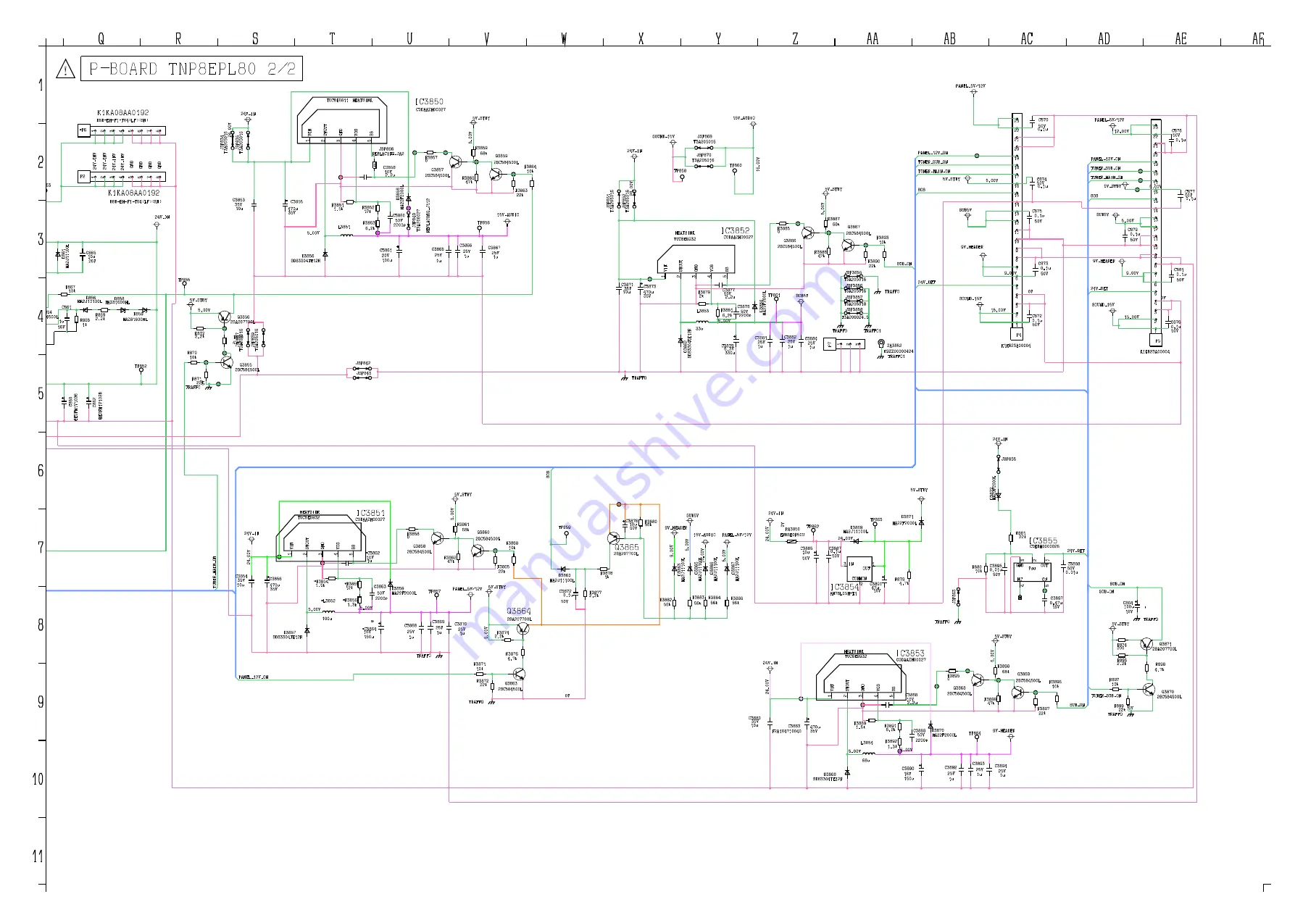The image size is (1295, 915).
Task: Click the D3857 diode symbol
Action: tap(307, 631)
